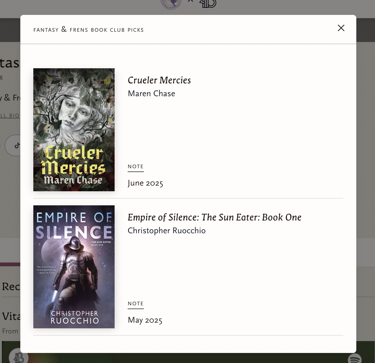Click the Spotify icon in bottom corner

355,358
